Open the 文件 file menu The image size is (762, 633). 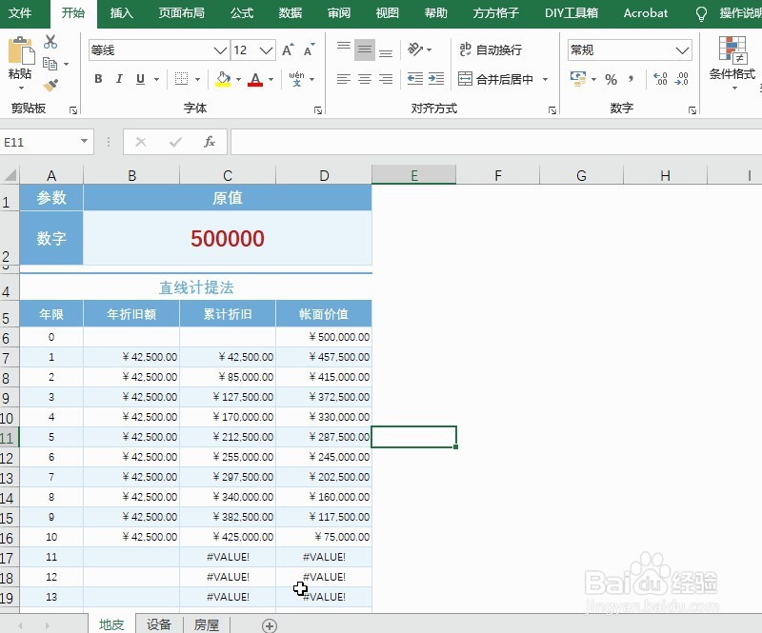click(x=20, y=13)
